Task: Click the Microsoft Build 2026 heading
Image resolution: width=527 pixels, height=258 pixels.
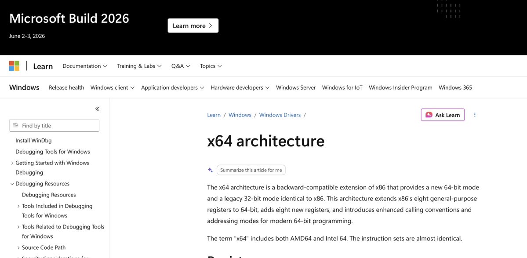Action: pyautogui.click(x=69, y=18)
